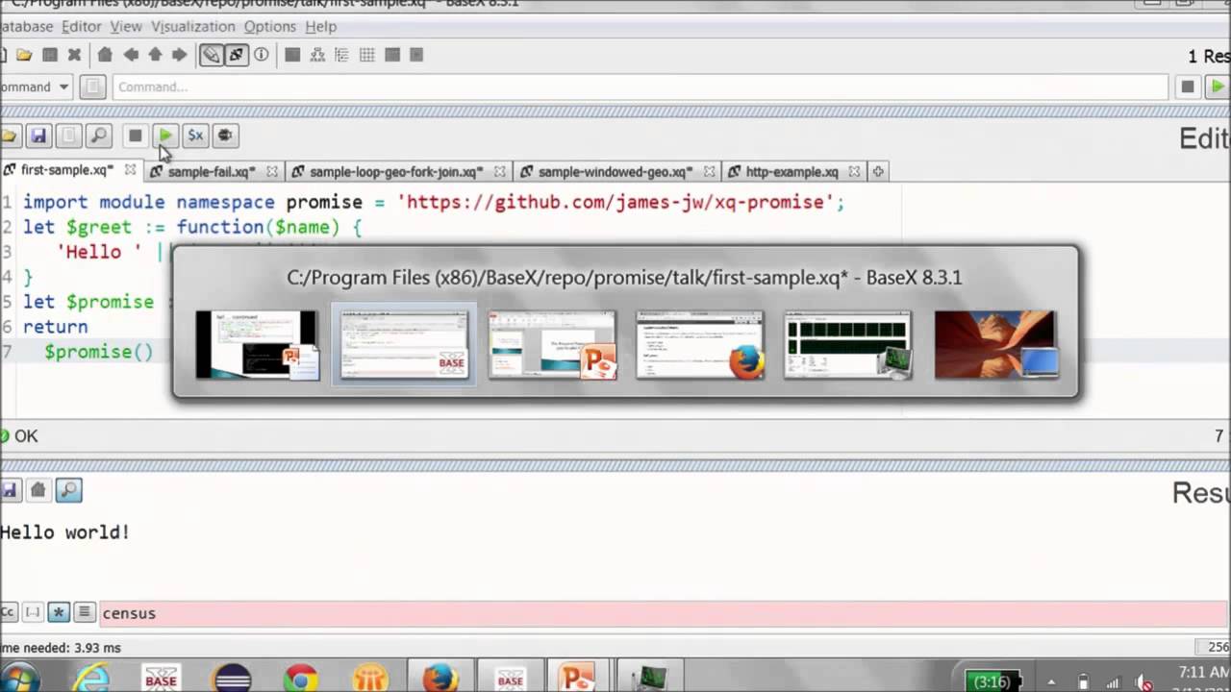Click the history button beside Command field
The image size is (1231, 692).
(x=91, y=86)
